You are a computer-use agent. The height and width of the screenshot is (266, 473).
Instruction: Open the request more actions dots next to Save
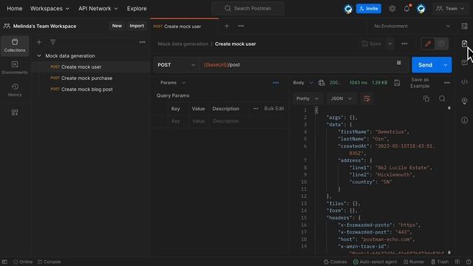pos(404,44)
